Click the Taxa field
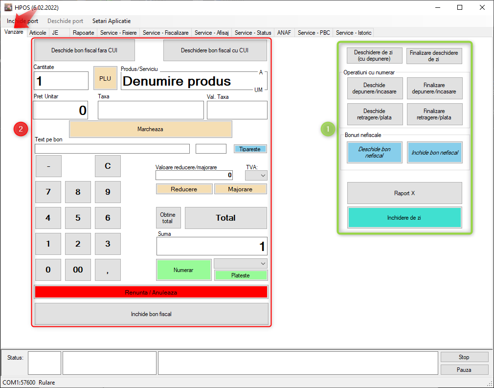Viewport: 494px width, 388px height. coord(151,110)
